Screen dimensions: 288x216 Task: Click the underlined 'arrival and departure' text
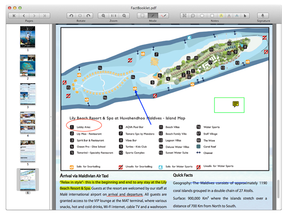(125, 194)
